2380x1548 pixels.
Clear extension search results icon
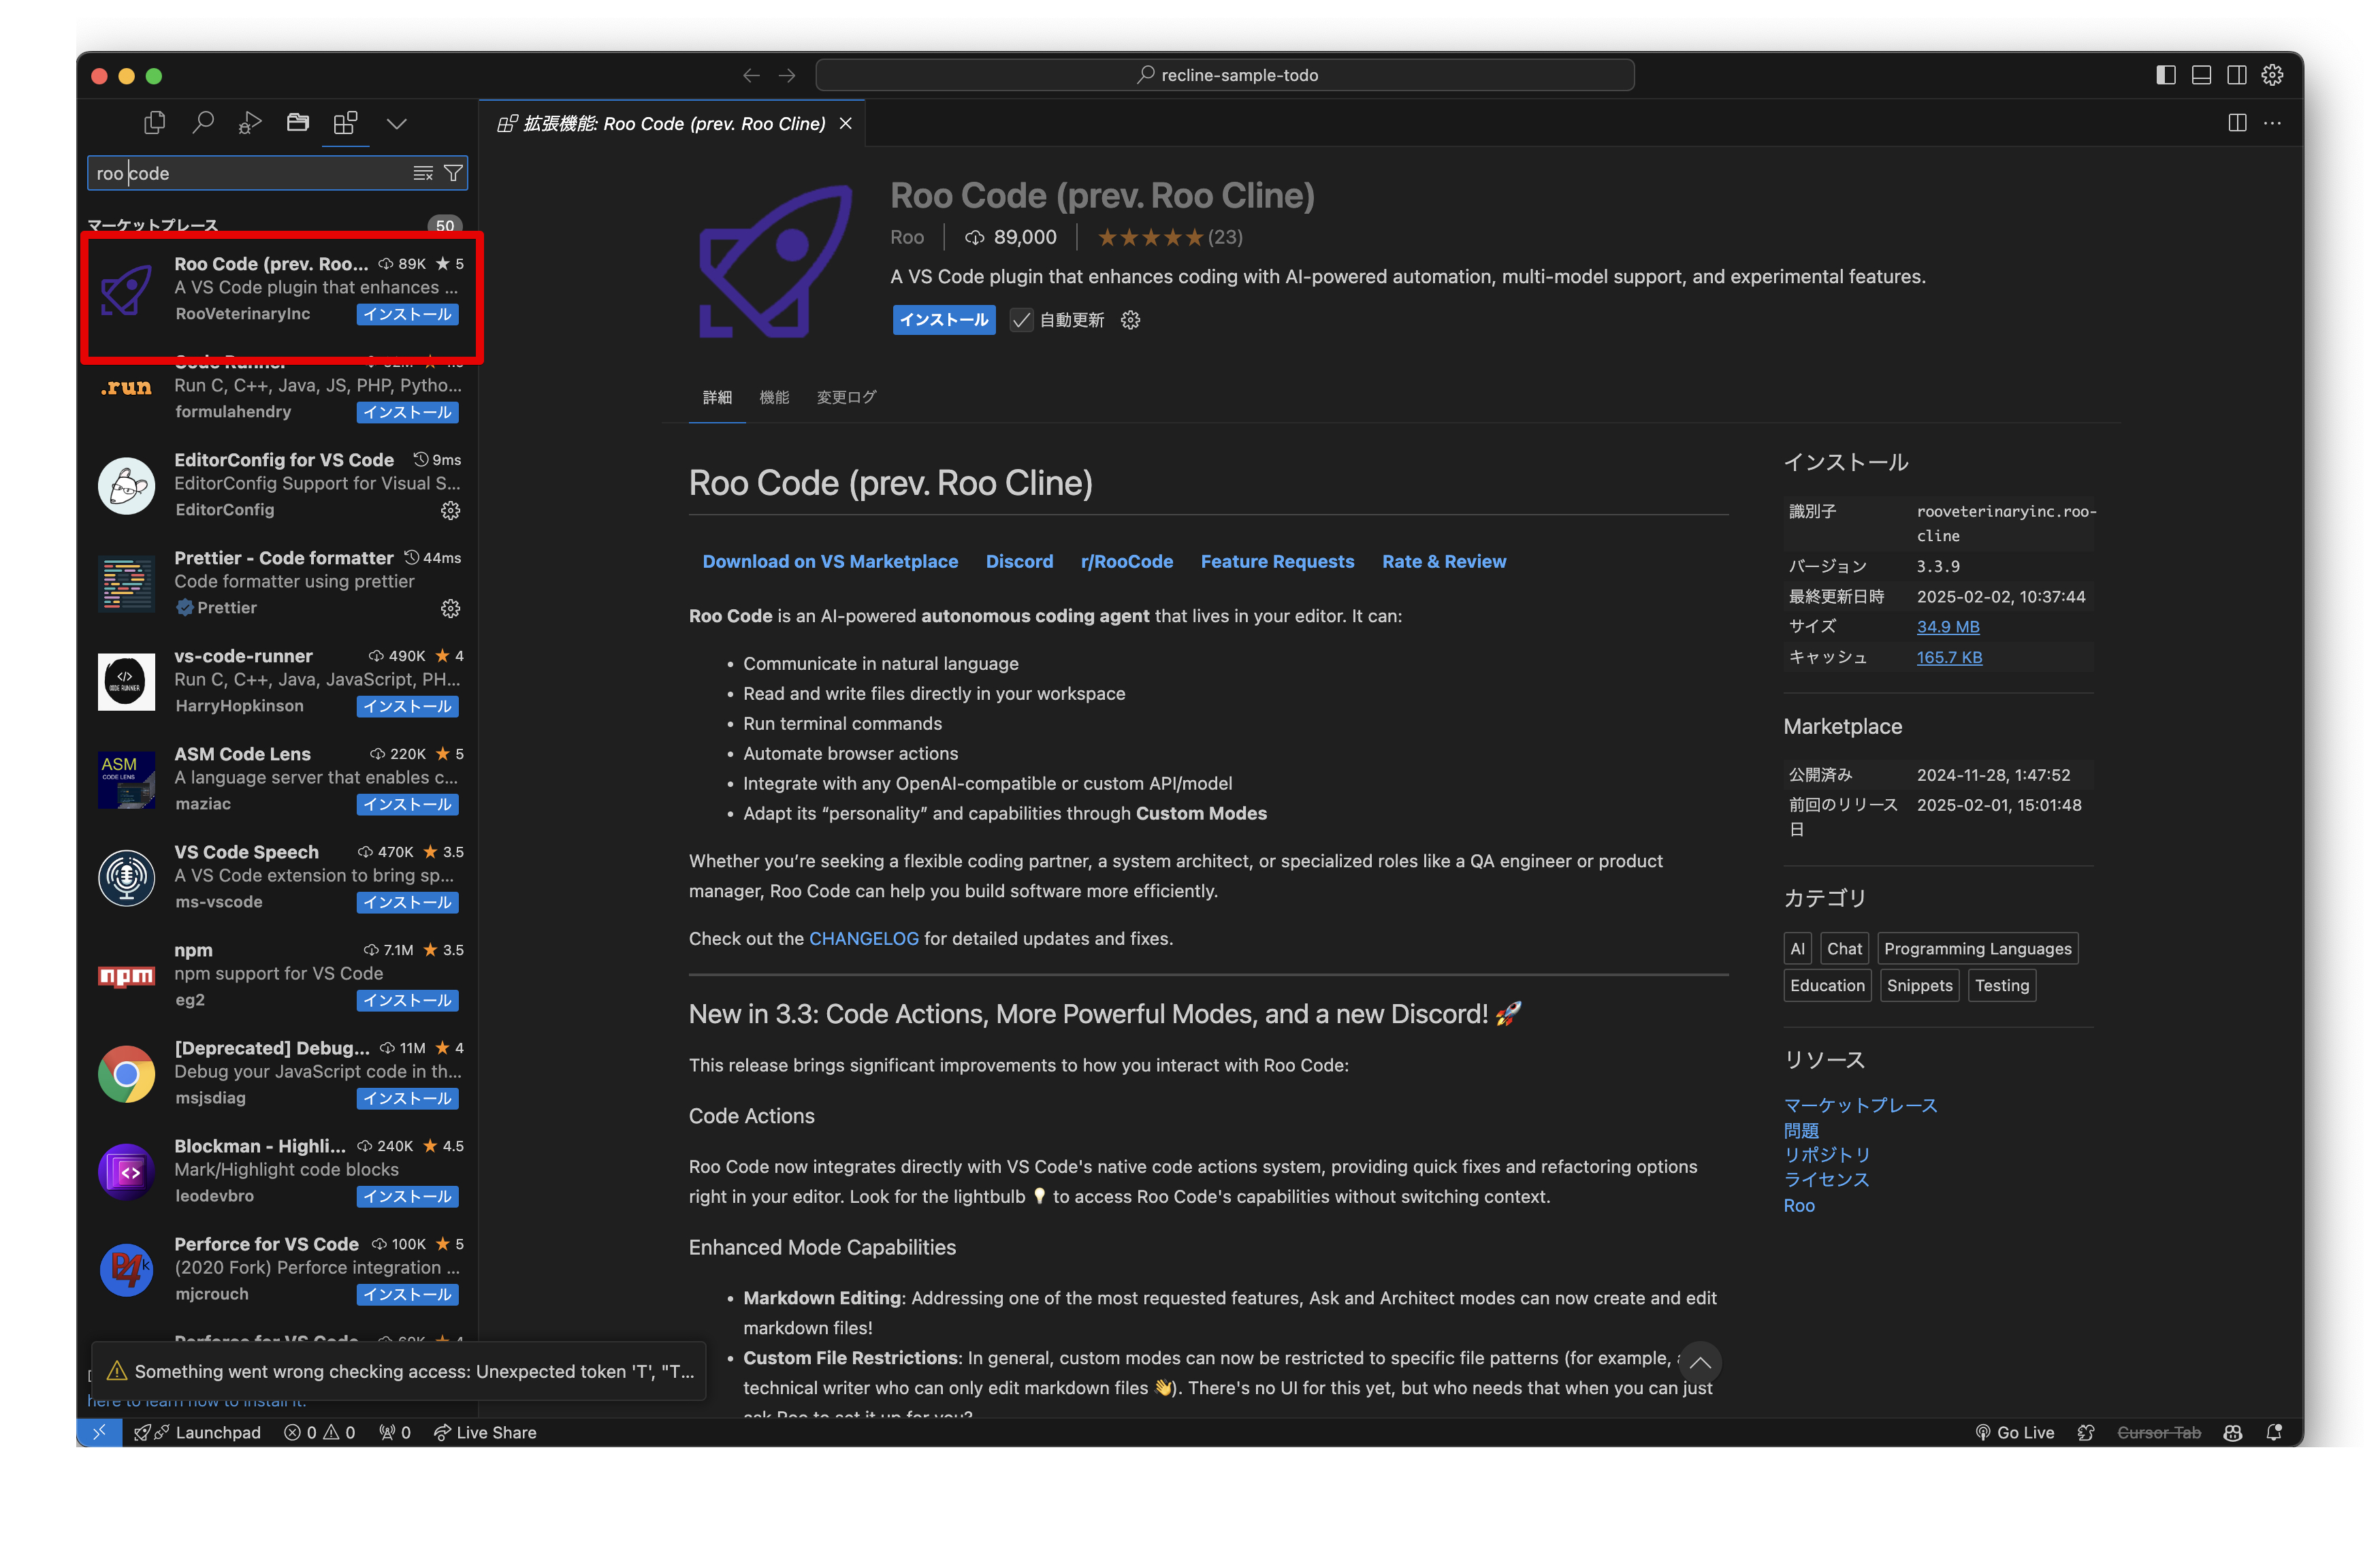[x=423, y=173]
